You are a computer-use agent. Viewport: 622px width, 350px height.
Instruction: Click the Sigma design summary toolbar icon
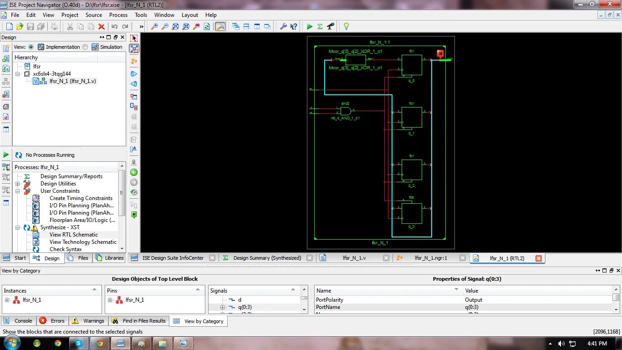tap(320, 26)
